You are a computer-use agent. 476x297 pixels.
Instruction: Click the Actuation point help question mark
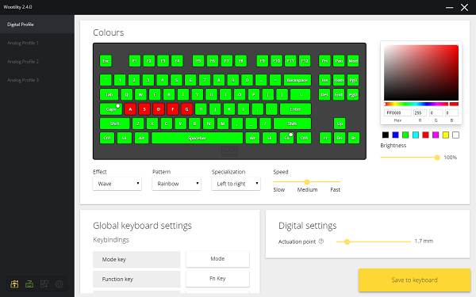tap(321, 242)
